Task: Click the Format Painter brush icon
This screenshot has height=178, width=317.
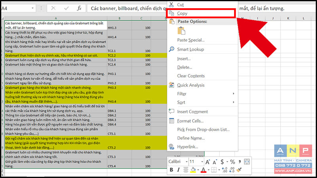Action: (239, 170)
